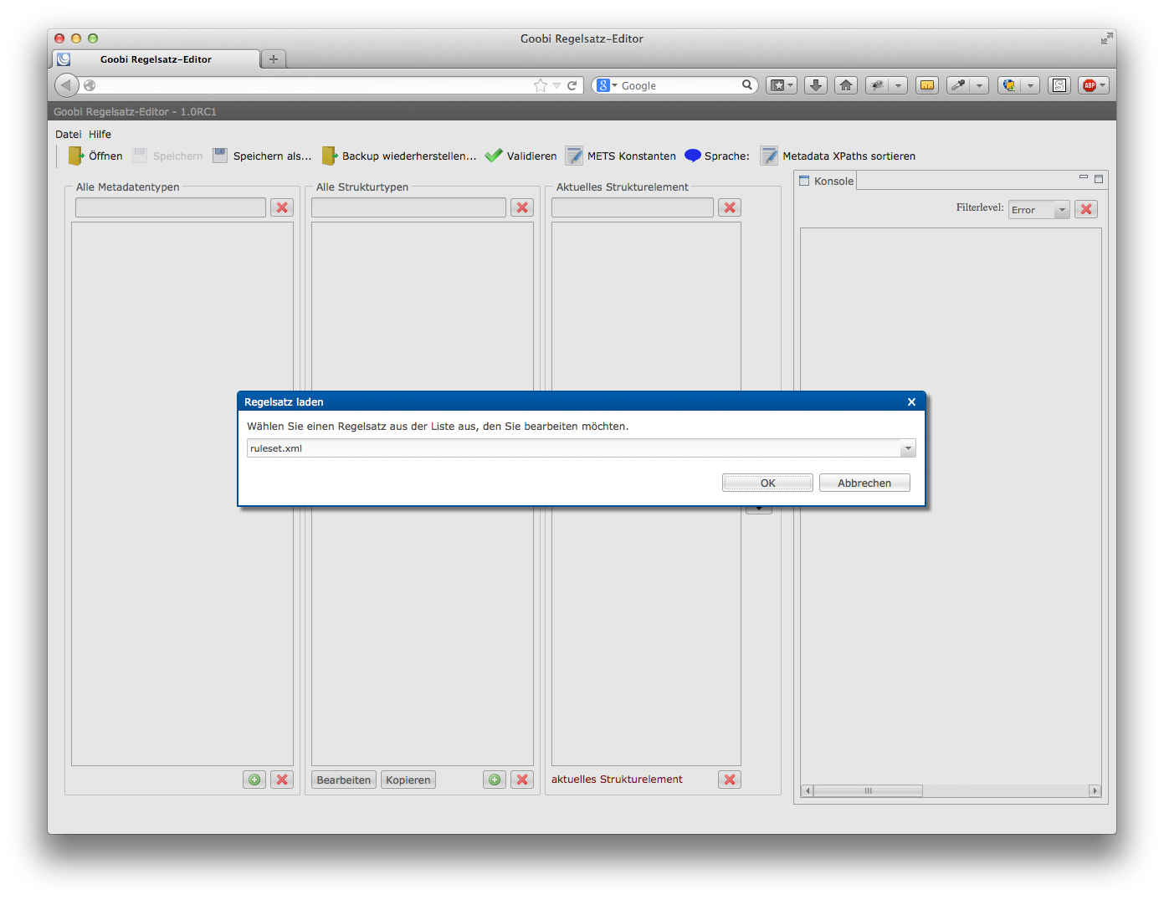Click the Adblock Plus ABP icon
Image resolution: width=1164 pixels, height=900 pixels.
click(1089, 85)
